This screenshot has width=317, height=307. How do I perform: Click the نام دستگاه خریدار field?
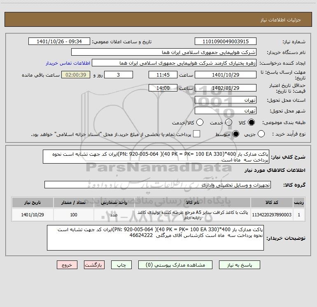(x=163, y=52)
